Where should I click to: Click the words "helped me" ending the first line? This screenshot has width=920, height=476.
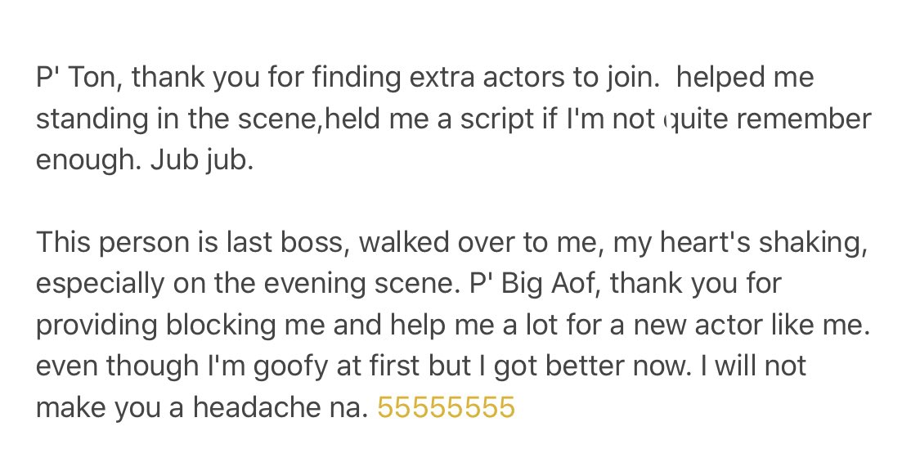pos(745,78)
